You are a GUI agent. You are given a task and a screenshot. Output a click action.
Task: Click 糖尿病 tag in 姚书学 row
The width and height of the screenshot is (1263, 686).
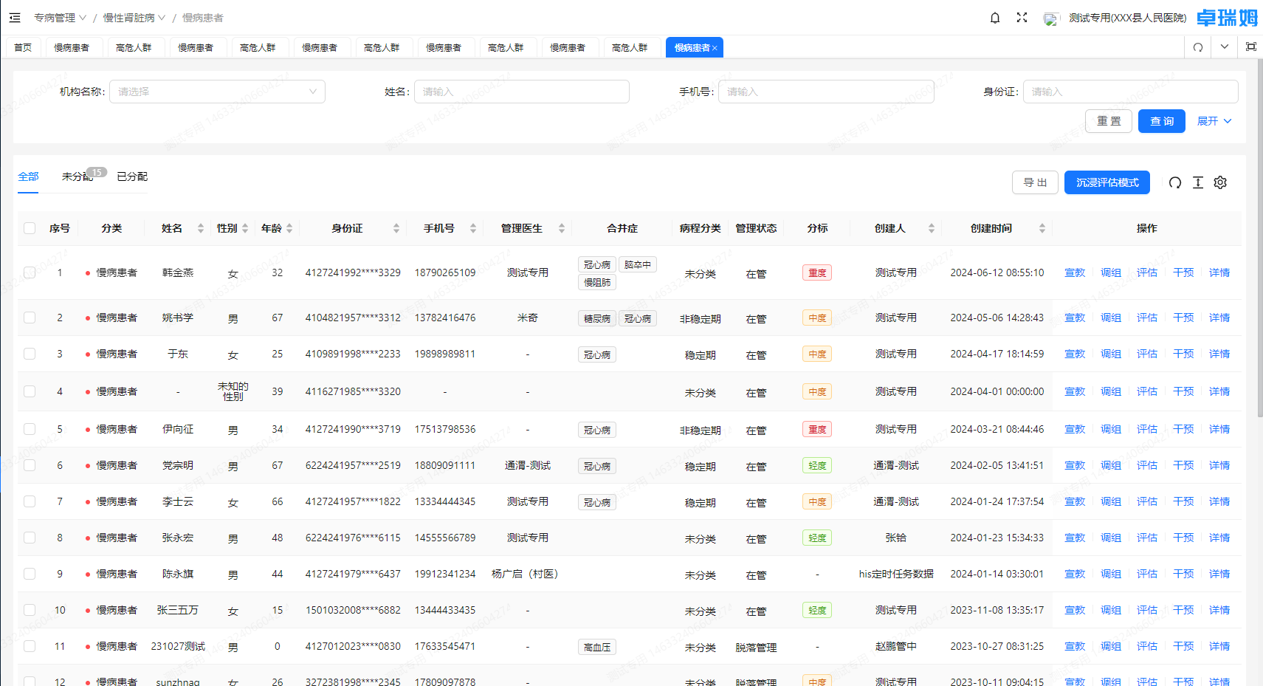(x=597, y=319)
